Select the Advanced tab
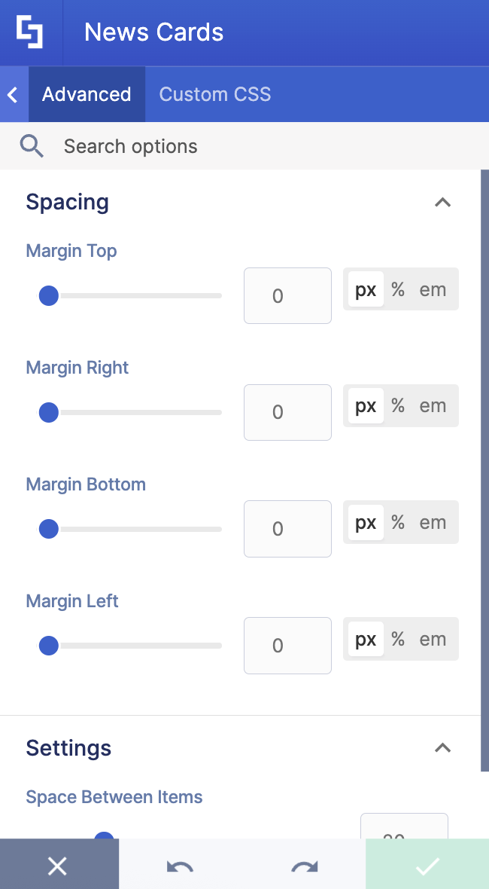489x889 pixels. (x=87, y=94)
